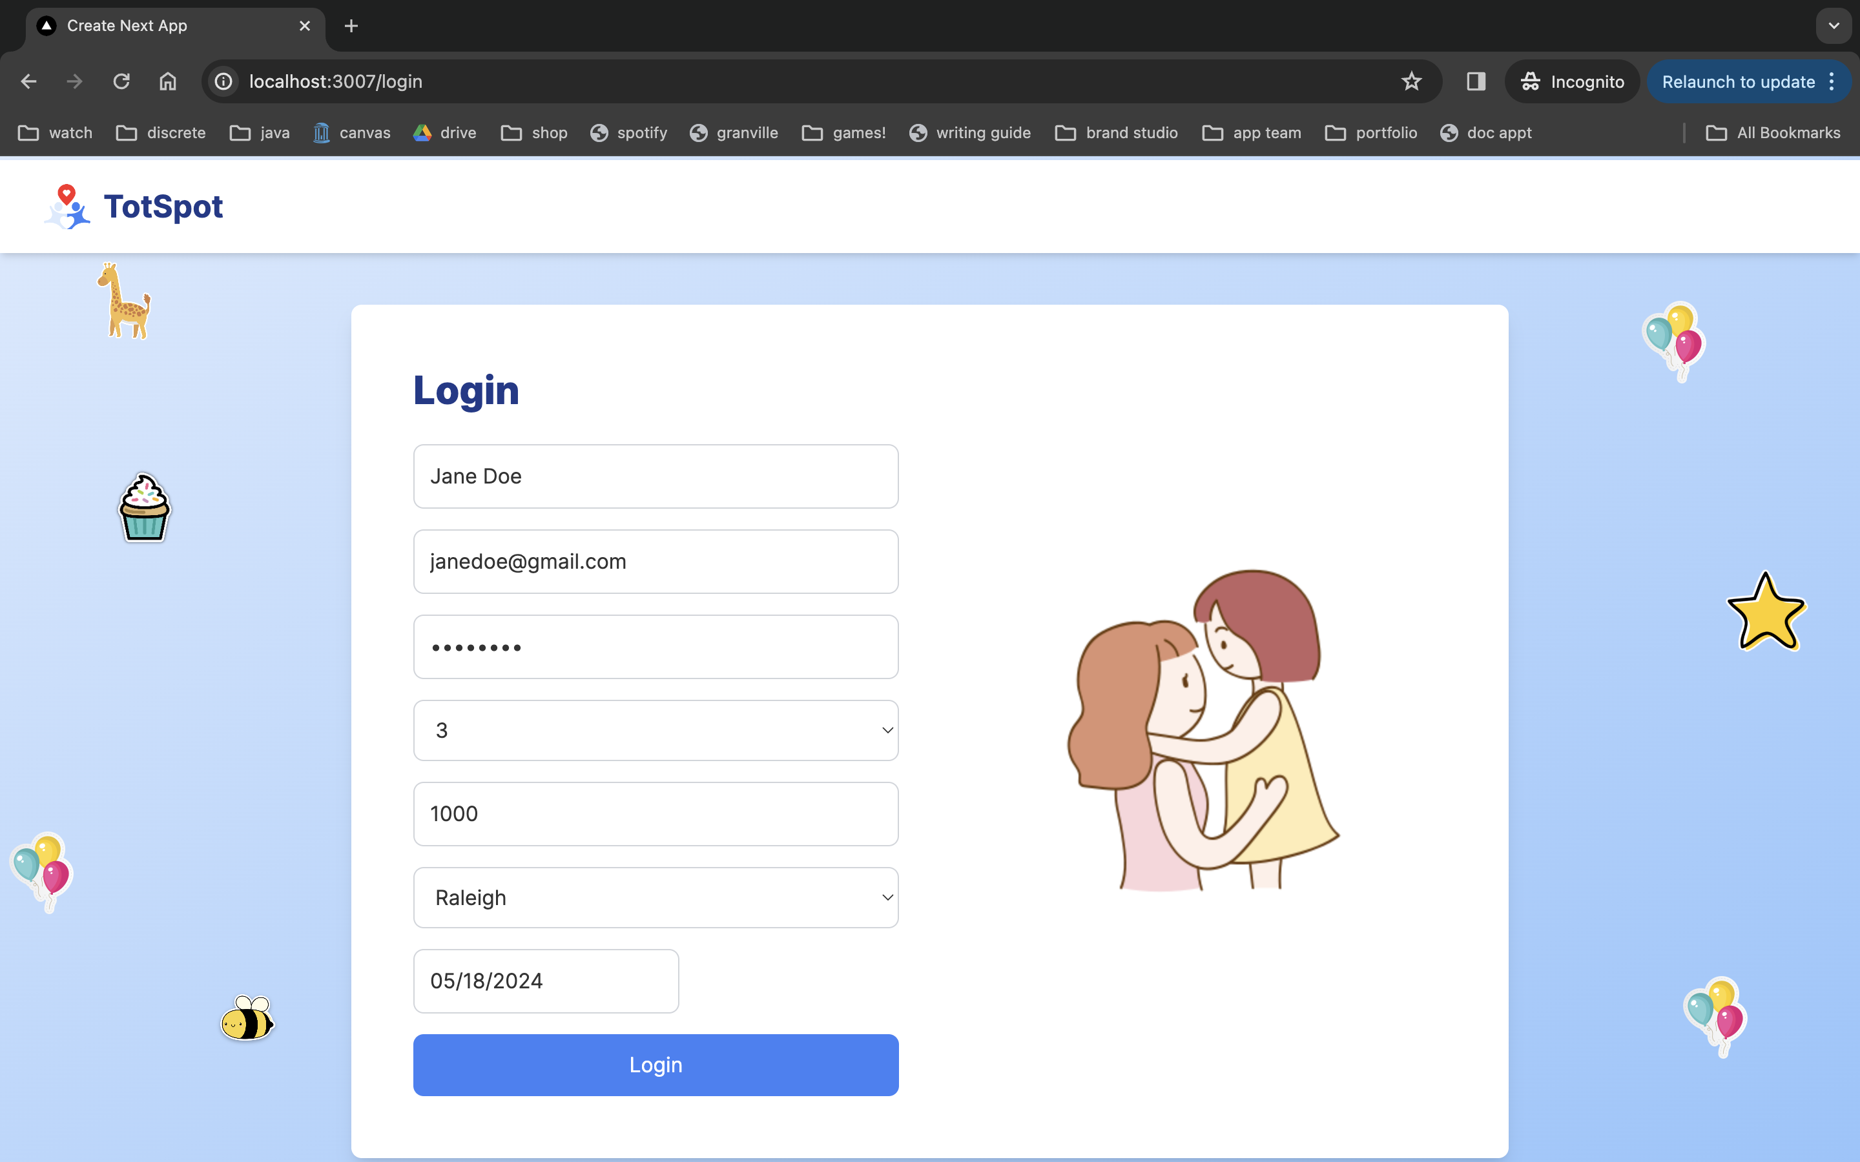The image size is (1860, 1162).
Task: Open the canvas bookmark
Action: [352, 133]
